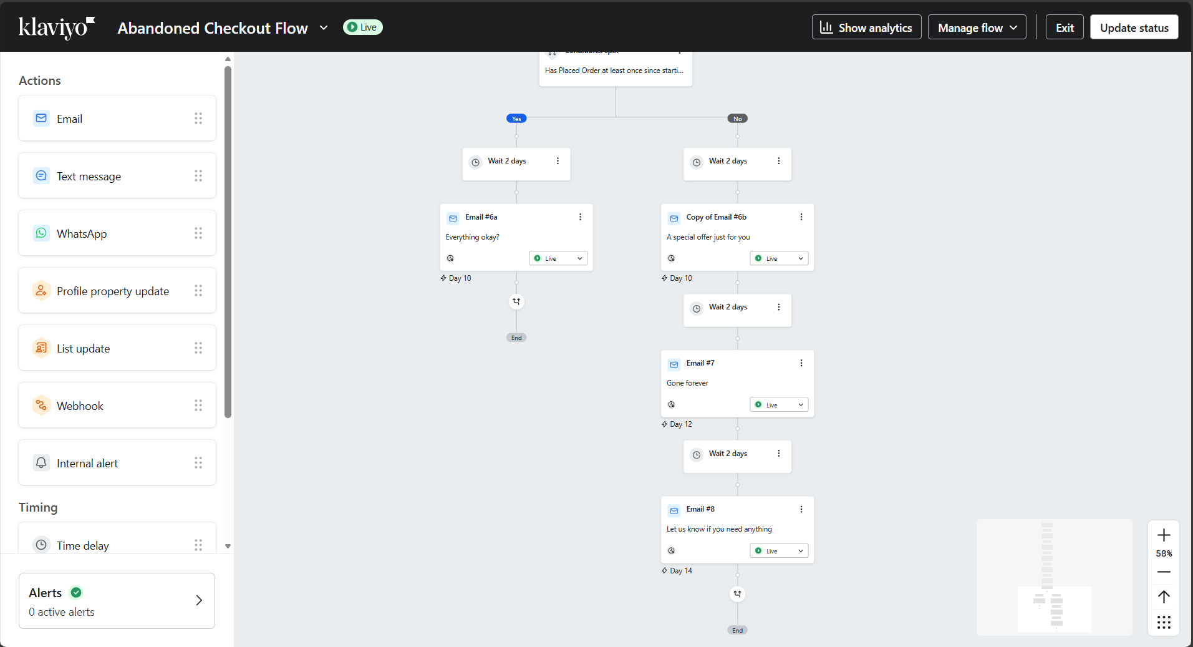1193x647 pixels.
Task: Click the globe icon on Email #7 card
Action: pyautogui.click(x=672, y=404)
